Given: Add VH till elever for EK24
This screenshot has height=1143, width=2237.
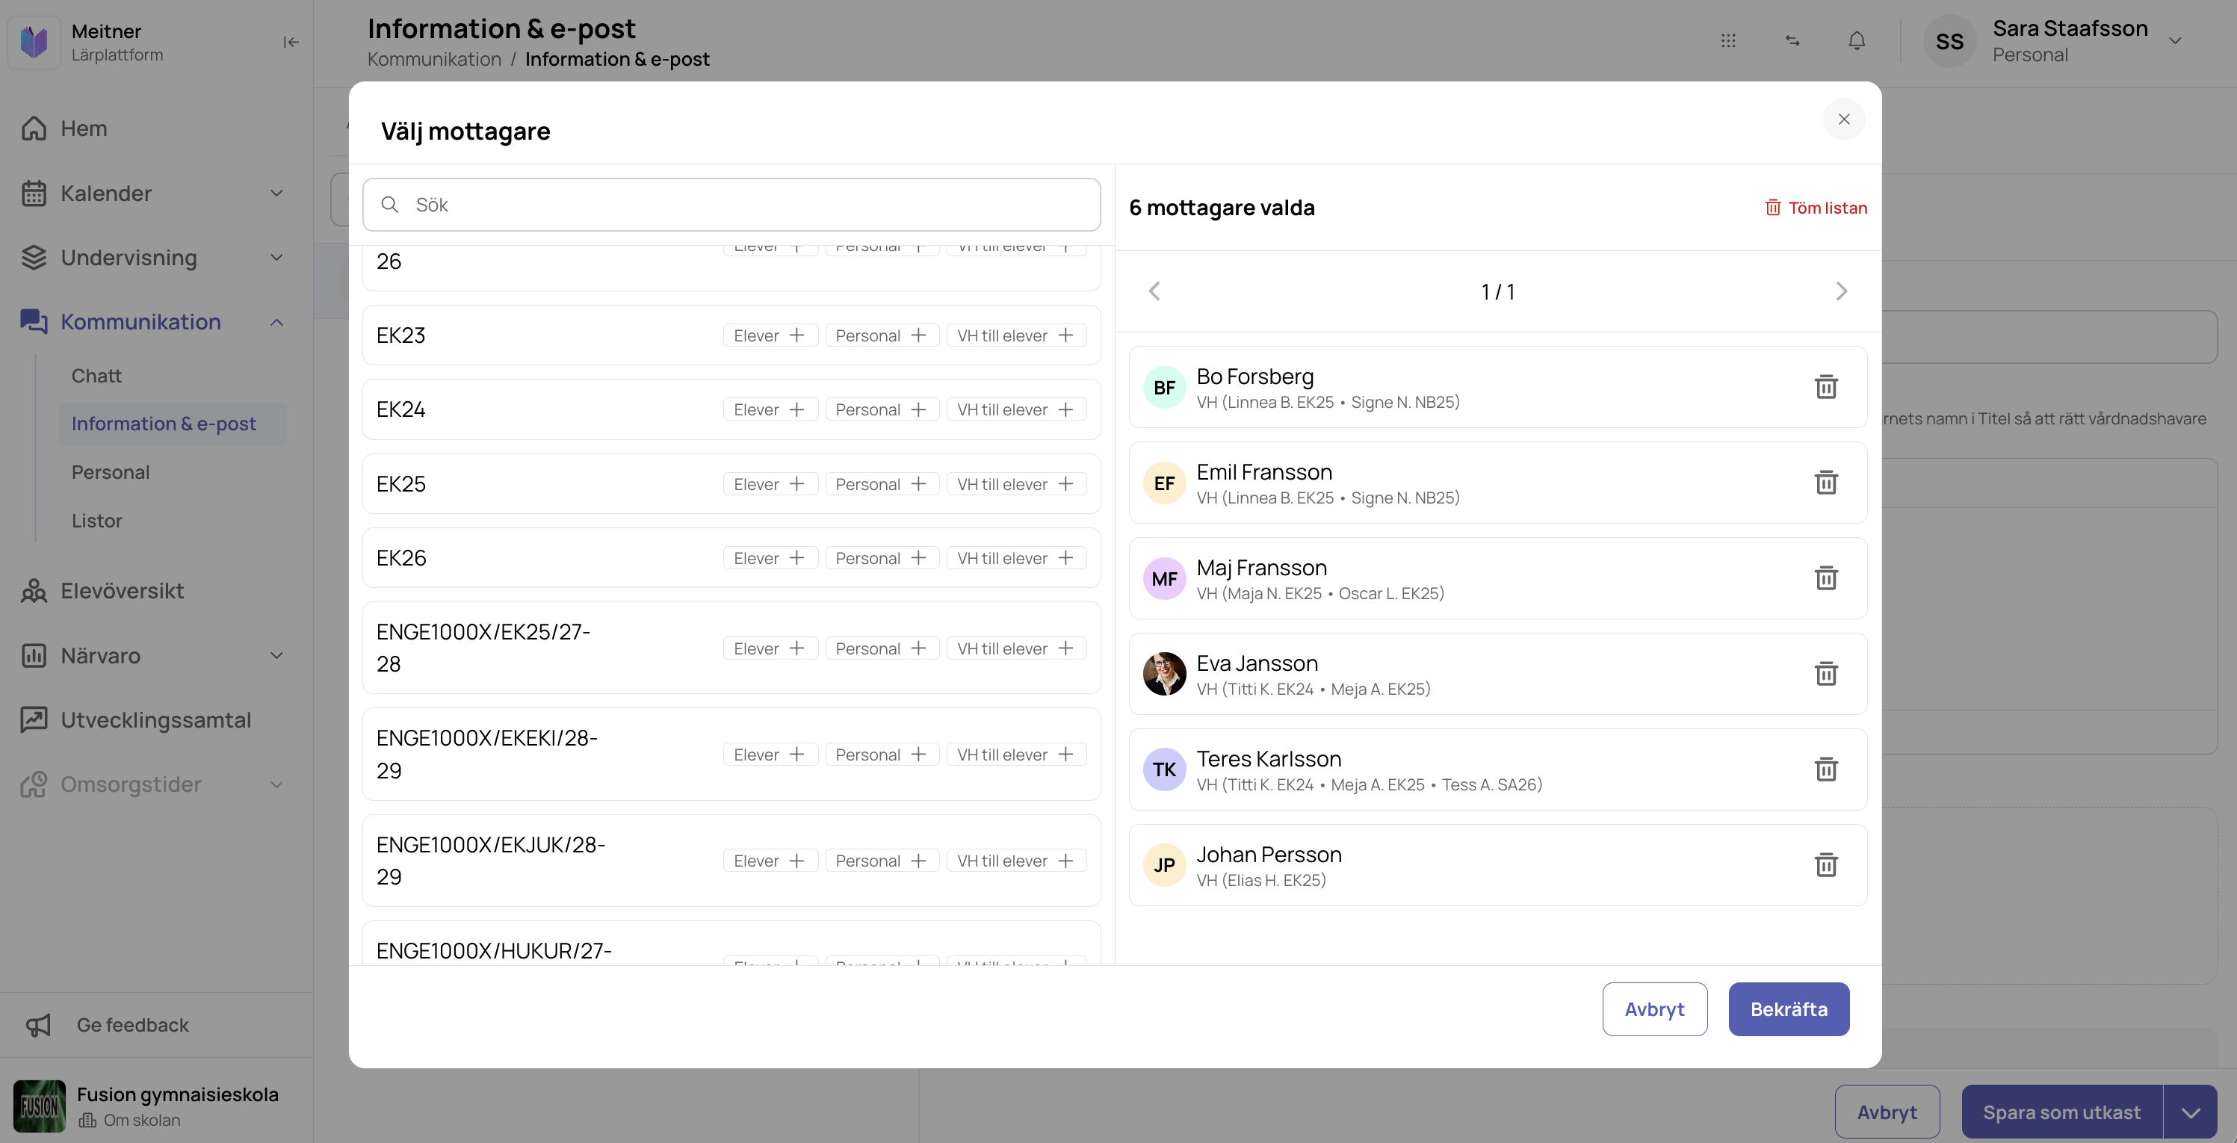Looking at the screenshot, I should pos(1016,409).
